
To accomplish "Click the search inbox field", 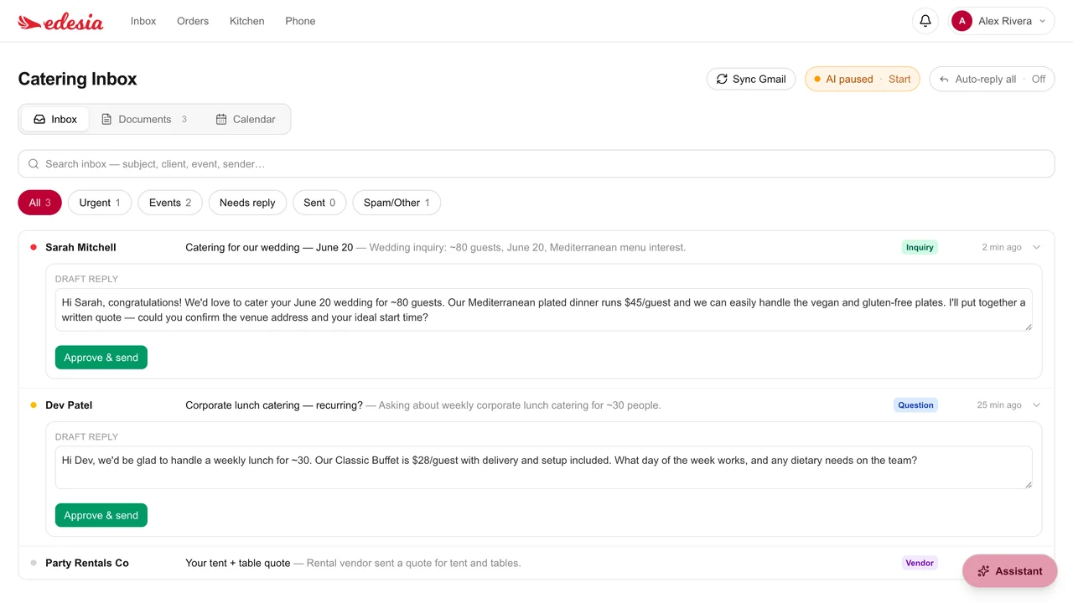I will [x=536, y=164].
